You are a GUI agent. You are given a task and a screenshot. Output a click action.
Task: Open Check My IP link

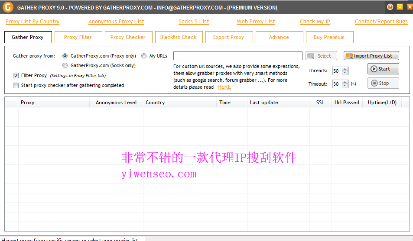315,22
